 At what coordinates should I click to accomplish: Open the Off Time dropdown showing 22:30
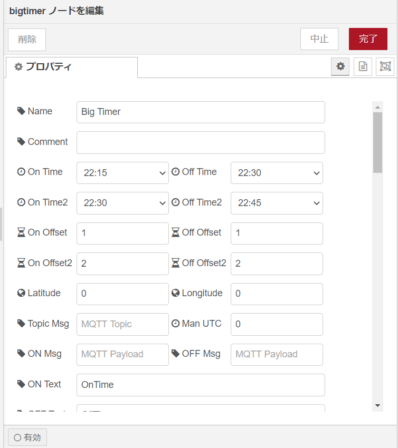click(277, 173)
